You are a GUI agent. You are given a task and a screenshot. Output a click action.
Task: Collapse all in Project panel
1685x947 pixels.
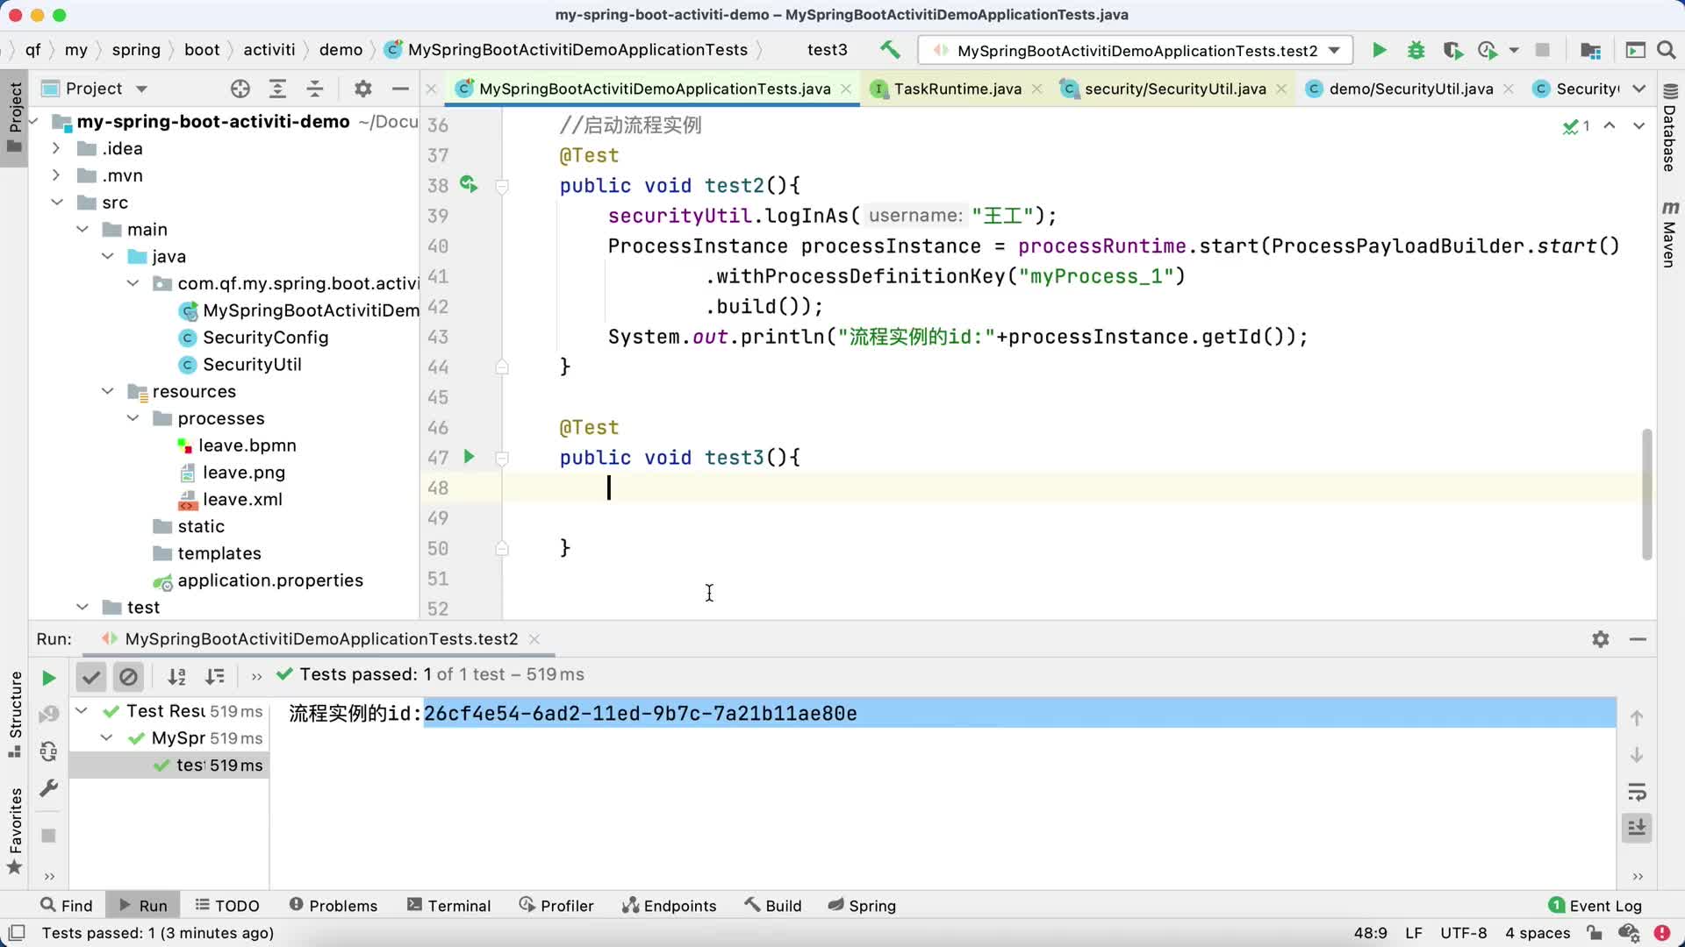click(x=315, y=89)
